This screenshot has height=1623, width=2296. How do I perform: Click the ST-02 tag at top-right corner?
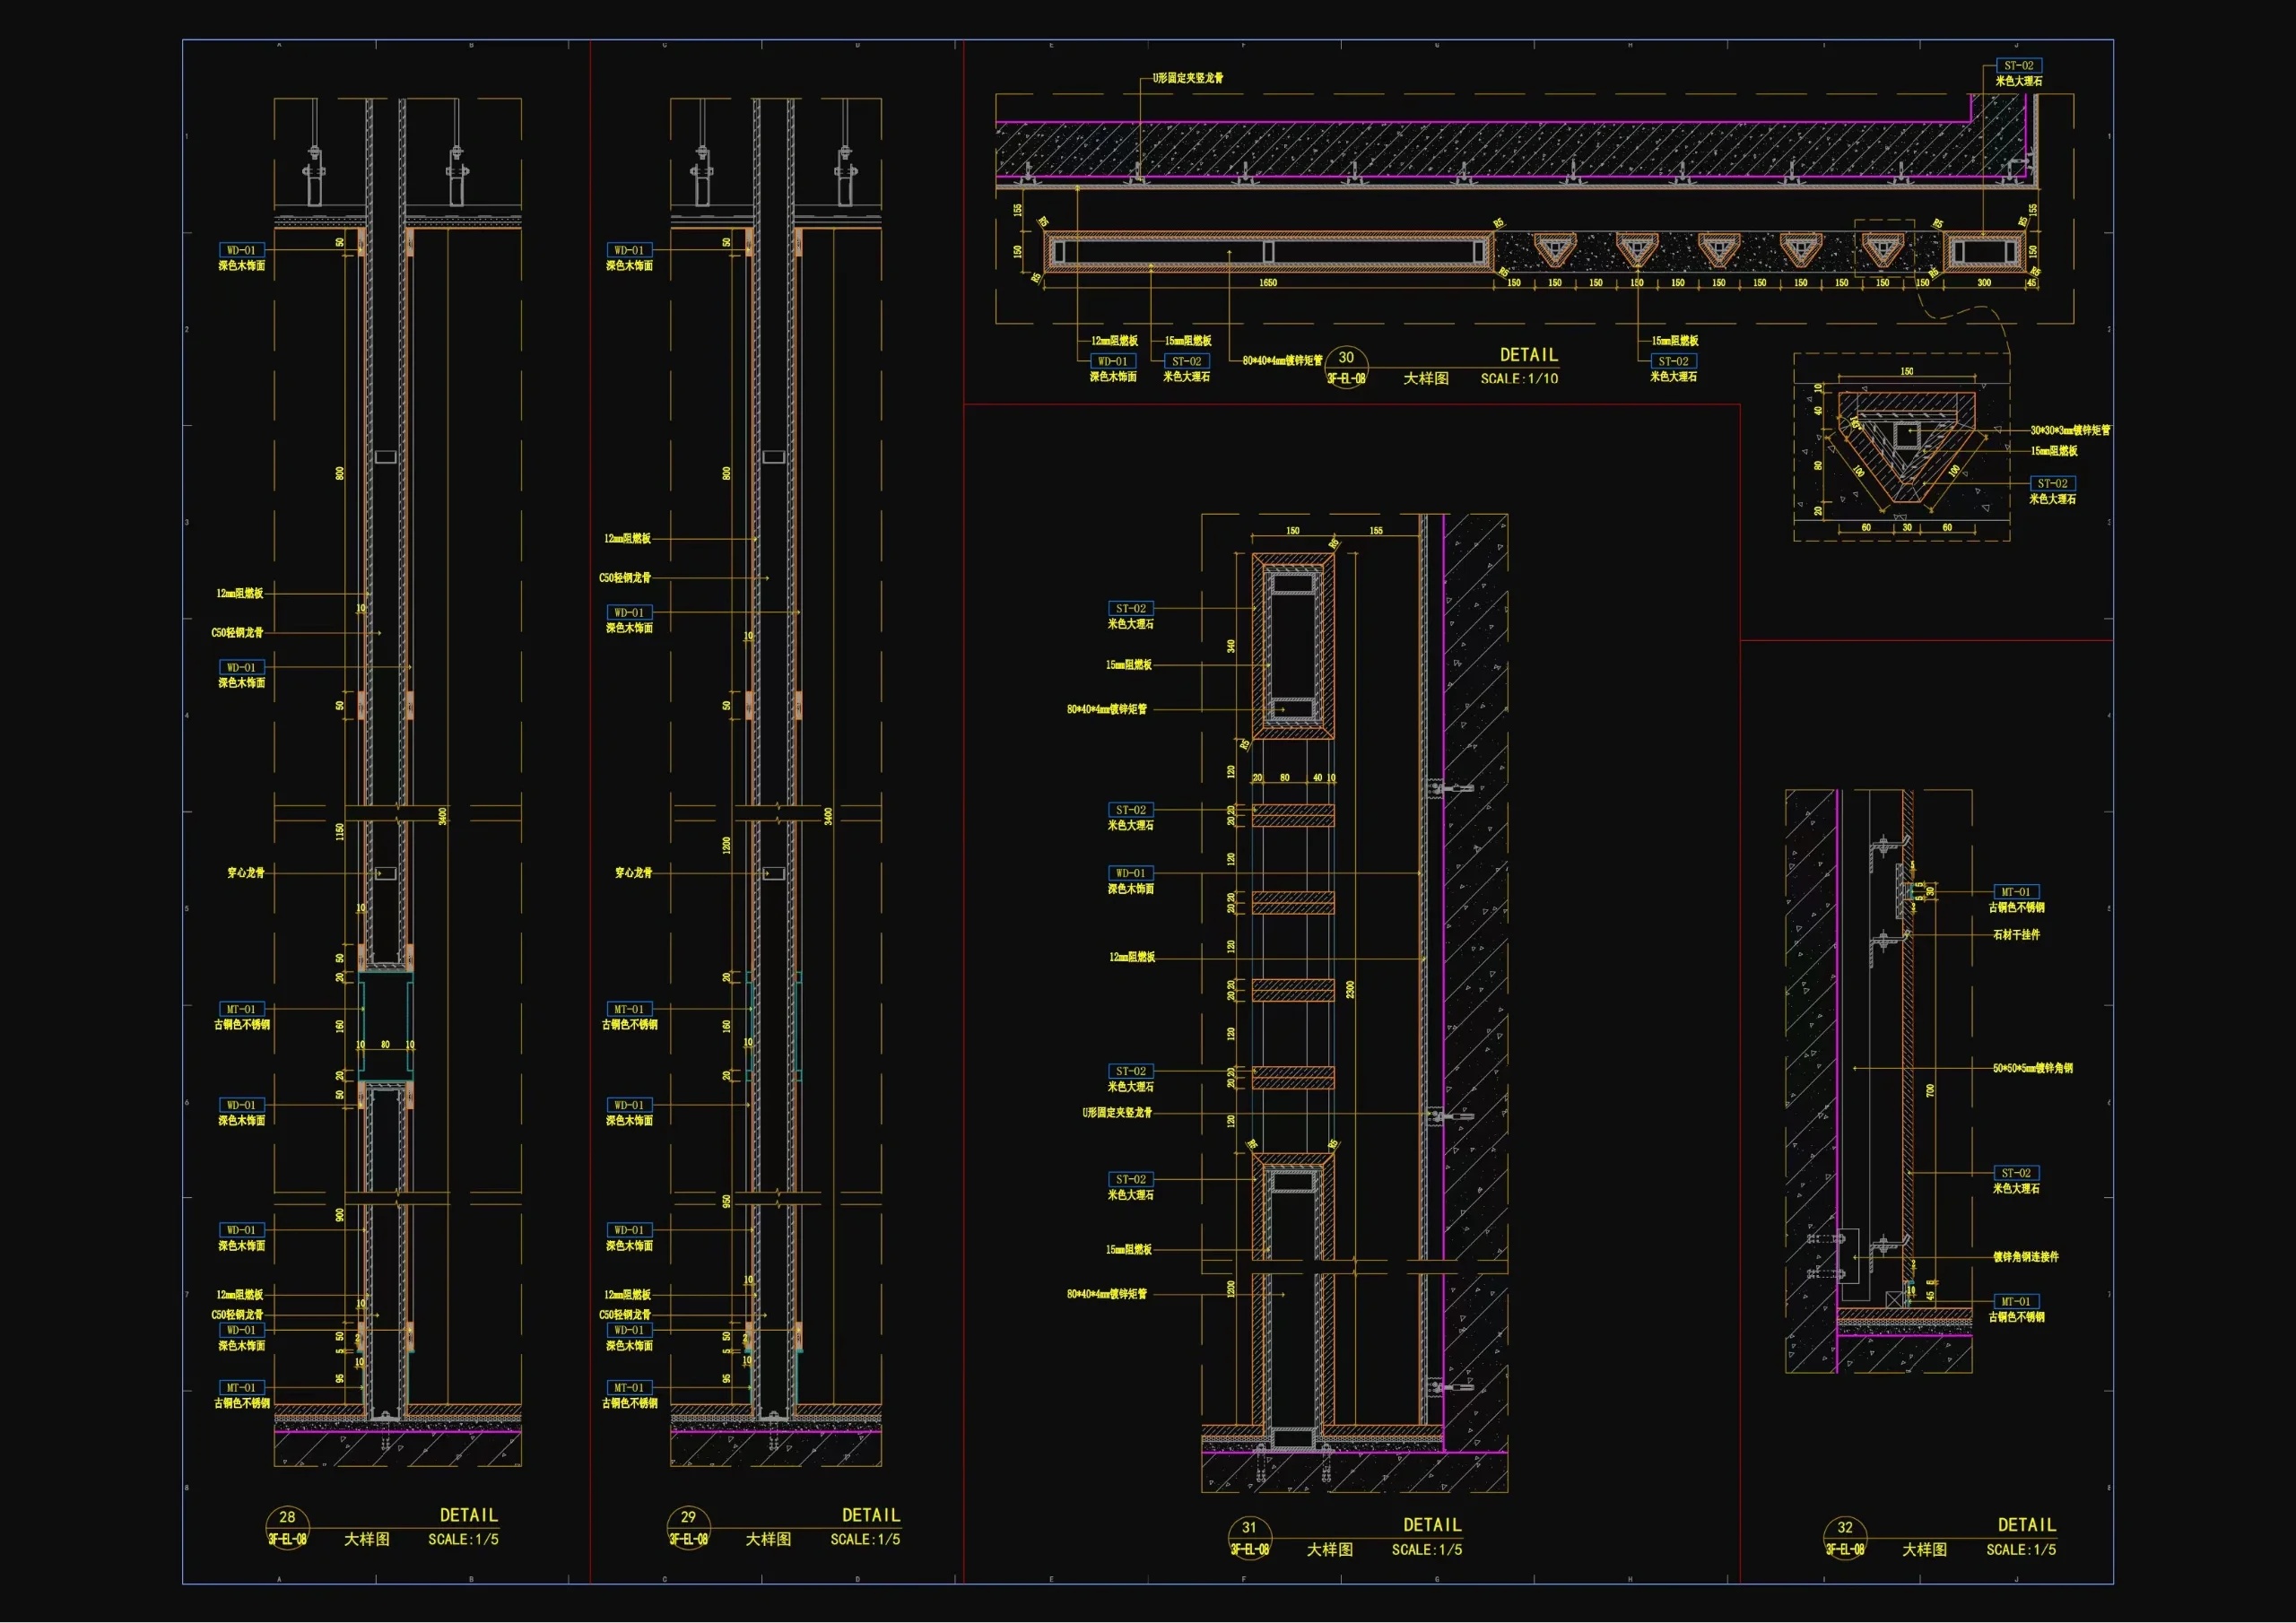[2018, 66]
